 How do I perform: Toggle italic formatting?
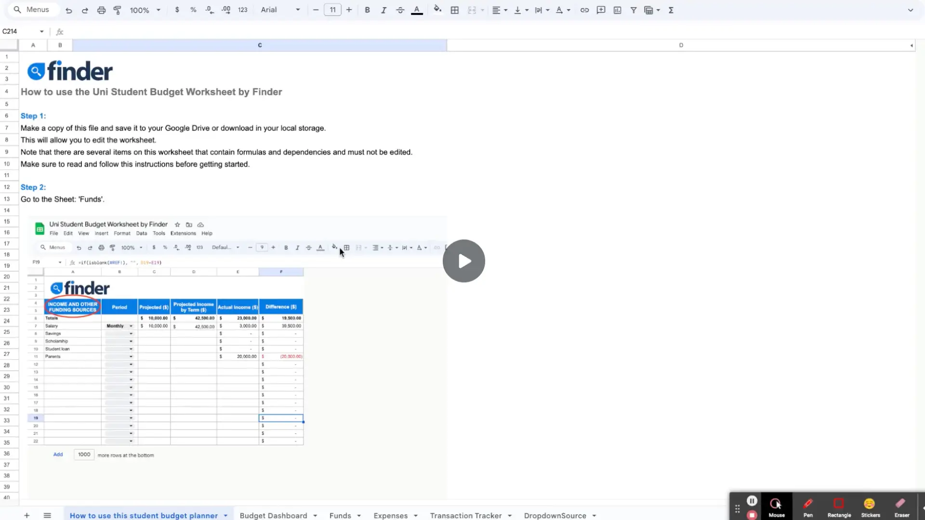coord(383,10)
